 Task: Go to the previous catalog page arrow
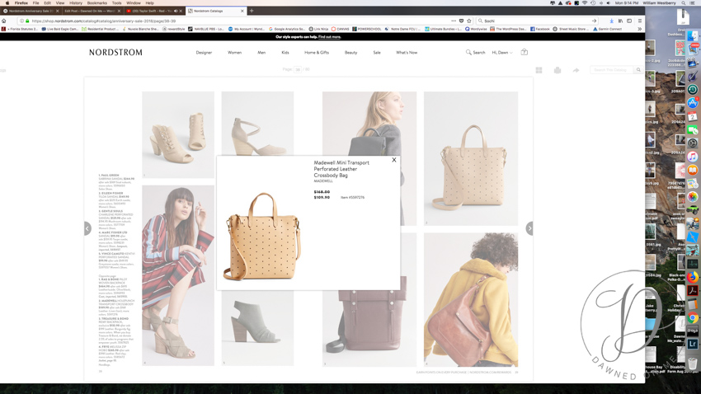click(87, 228)
